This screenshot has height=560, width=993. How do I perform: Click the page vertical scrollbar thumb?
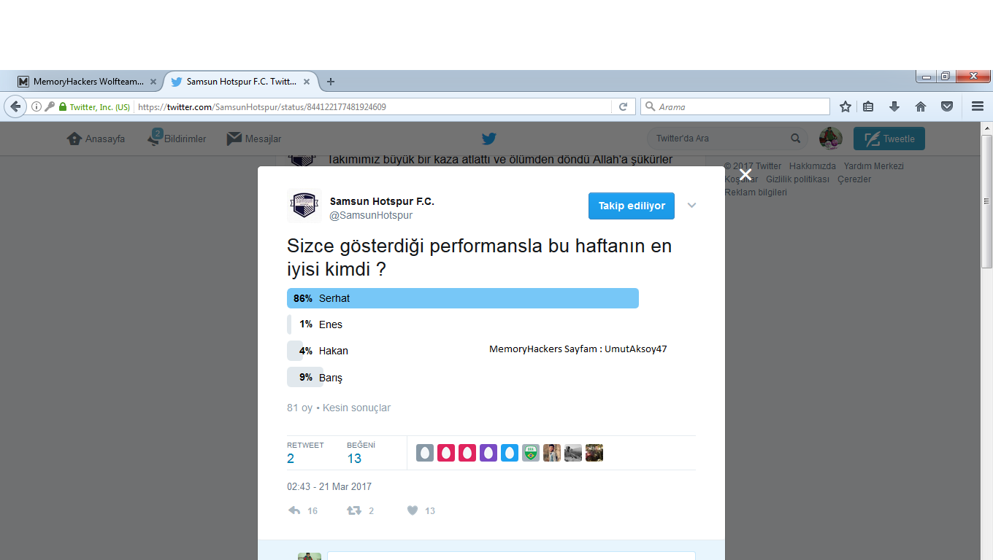(986, 201)
